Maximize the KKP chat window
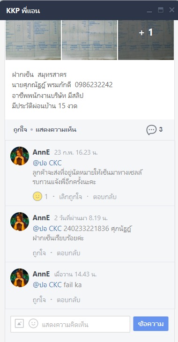This screenshot has width=178, height=342. click(x=161, y=10)
